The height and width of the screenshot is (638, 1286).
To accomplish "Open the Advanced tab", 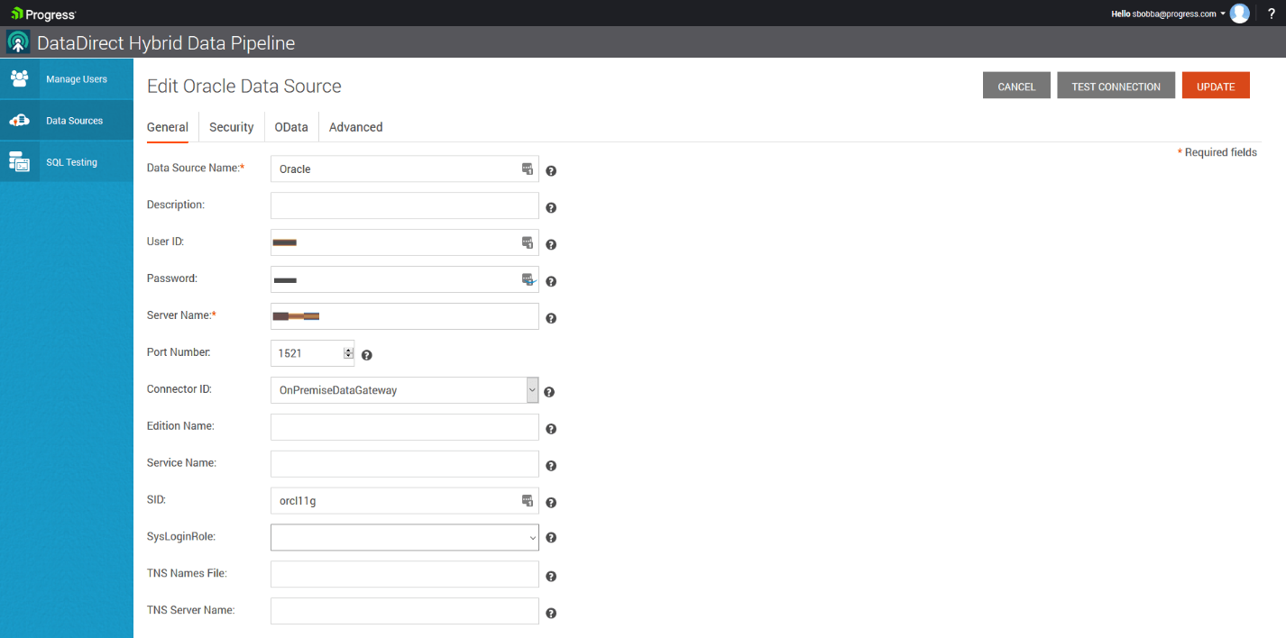I will (355, 127).
